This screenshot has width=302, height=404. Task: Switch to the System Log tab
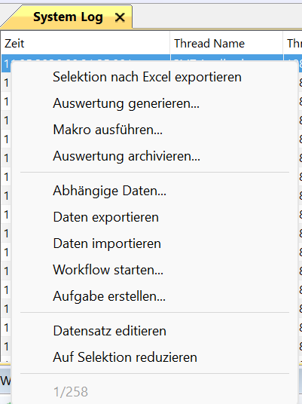[68, 17]
